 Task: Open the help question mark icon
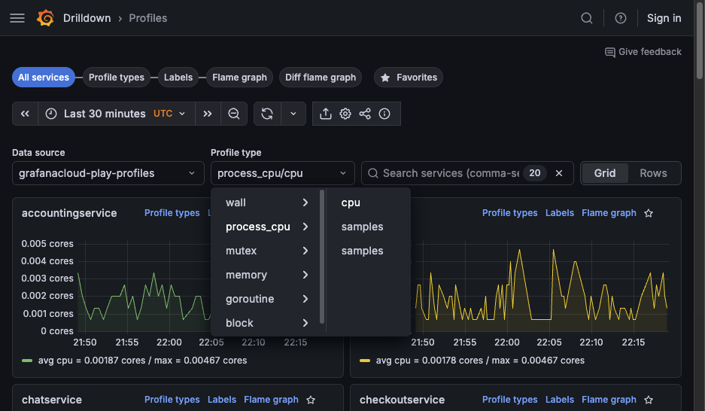point(621,18)
